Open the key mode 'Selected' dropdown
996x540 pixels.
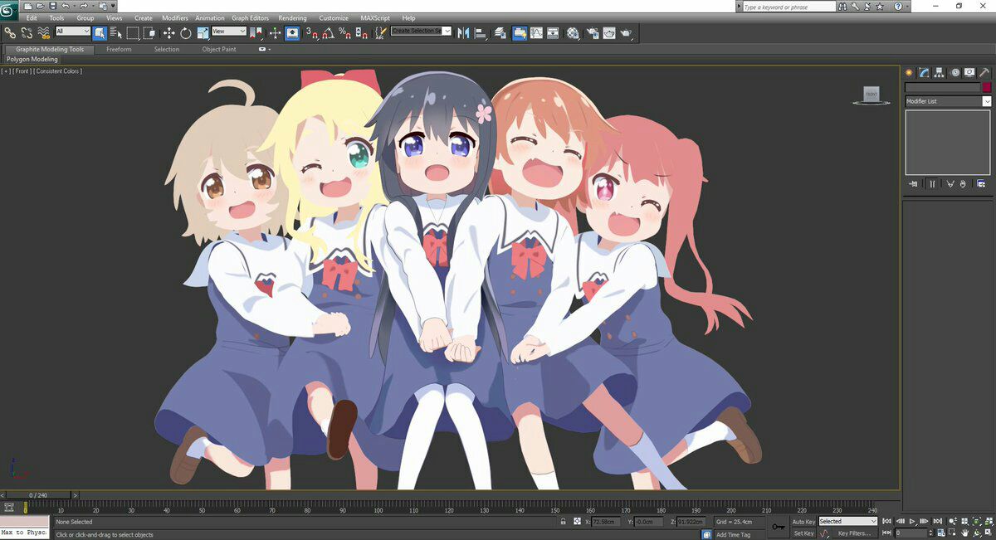847,522
